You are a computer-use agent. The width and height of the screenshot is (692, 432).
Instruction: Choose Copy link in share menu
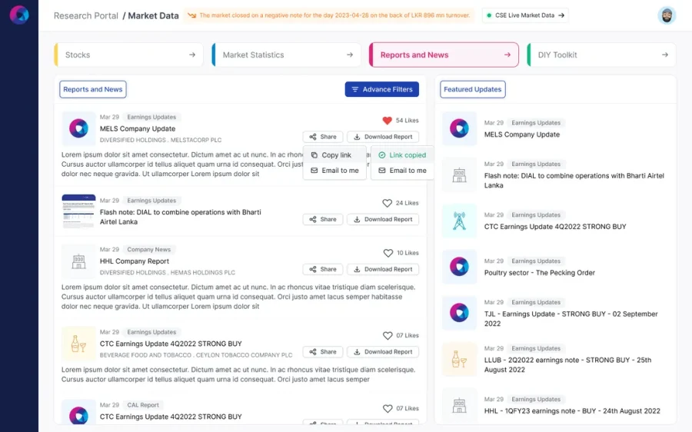coord(334,155)
